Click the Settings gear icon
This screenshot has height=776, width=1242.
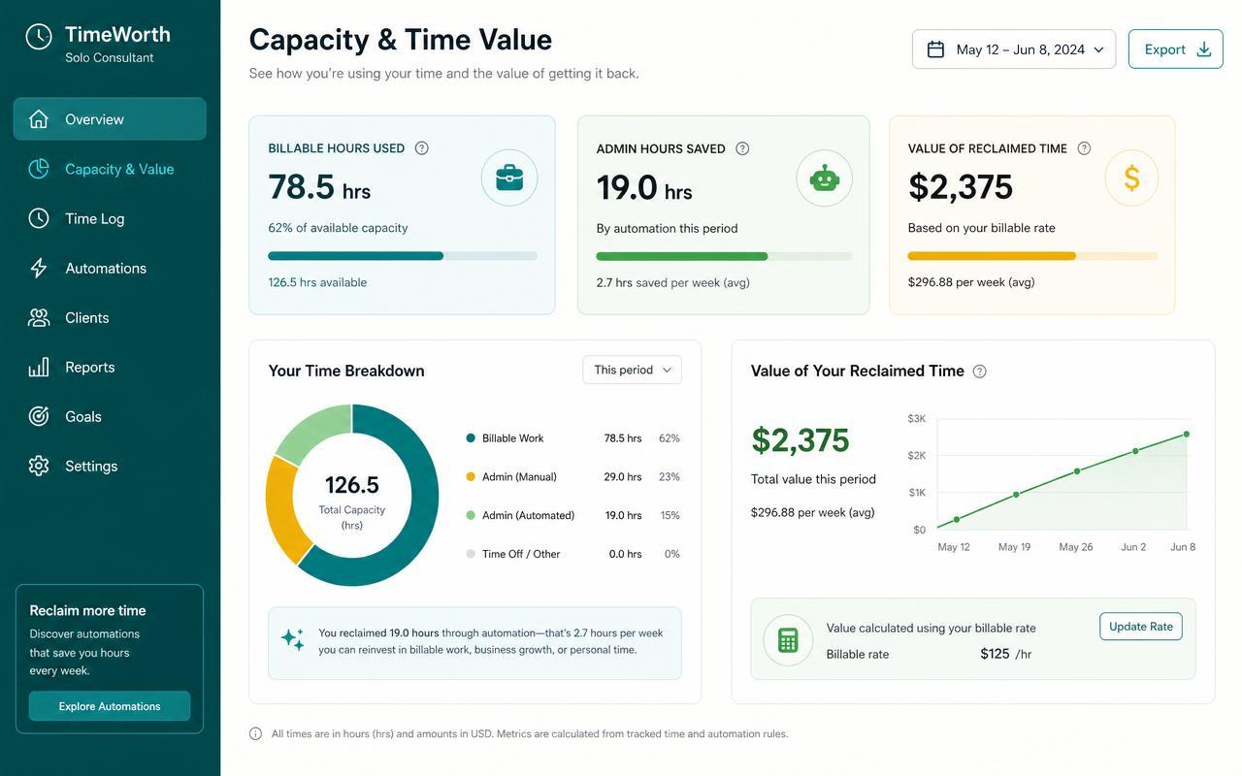coord(39,466)
